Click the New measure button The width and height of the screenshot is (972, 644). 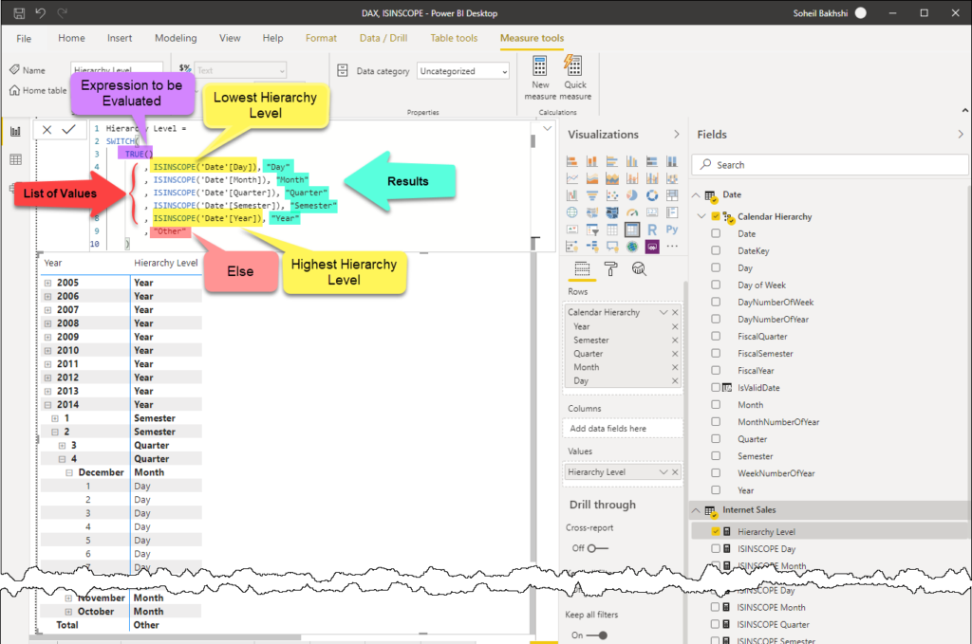540,78
